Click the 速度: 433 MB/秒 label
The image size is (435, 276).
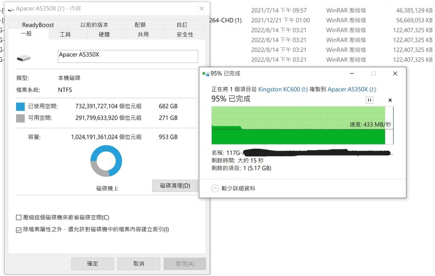point(370,124)
